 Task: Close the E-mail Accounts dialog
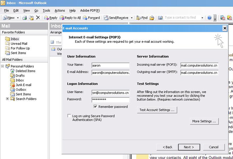pyautogui.click(x=225, y=28)
